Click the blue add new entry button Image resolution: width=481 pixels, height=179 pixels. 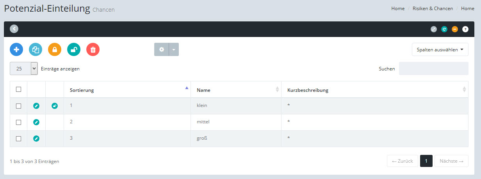click(x=16, y=49)
